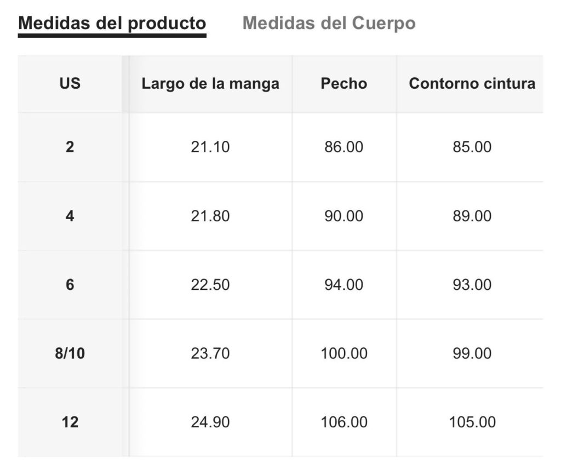Select the US size 8/10 row label

(70, 353)
